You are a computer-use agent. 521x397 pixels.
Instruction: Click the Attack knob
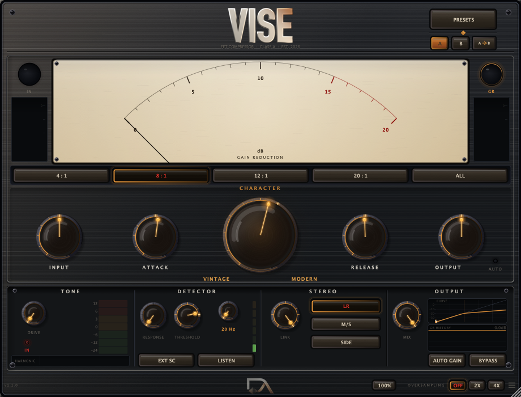pyautogui.click(x=156, y=236)
